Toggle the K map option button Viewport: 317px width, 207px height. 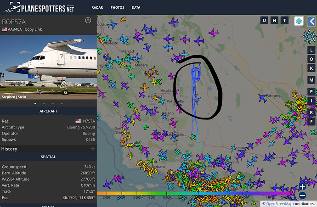click(x=311, y=68)
